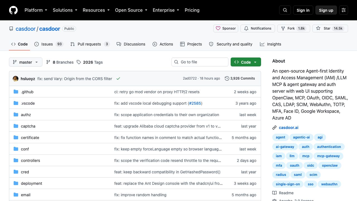The image size is (357, 201).
Task: Expand the Enterprise menu
Action: click(166, 10)
